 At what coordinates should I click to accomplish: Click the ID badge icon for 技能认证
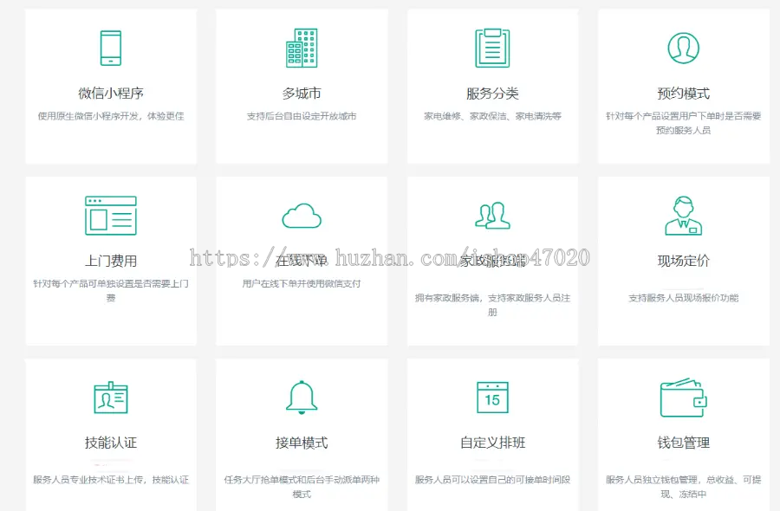tap(110, 398)
